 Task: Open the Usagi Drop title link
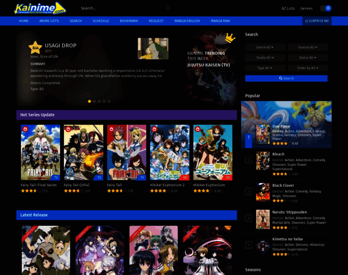click(x=60, y=45)
